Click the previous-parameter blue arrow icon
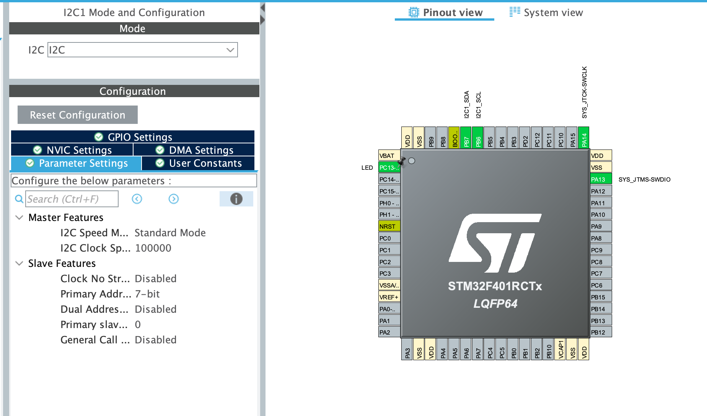Screen dimensions: 707x416 [x=137, y=199]
